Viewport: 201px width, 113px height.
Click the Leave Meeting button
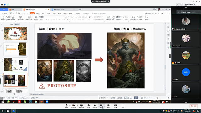[x=193, y=106]
